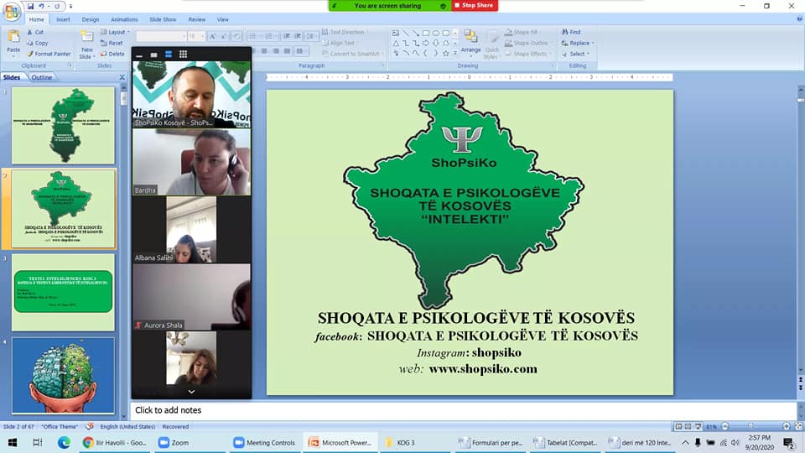Copy the selection
805x453 pixels.
click(x=38, y=43)
